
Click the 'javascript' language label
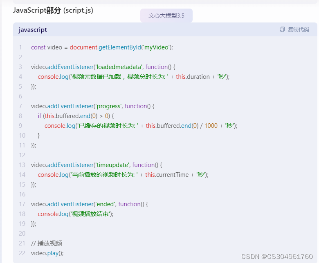point(33,30)
